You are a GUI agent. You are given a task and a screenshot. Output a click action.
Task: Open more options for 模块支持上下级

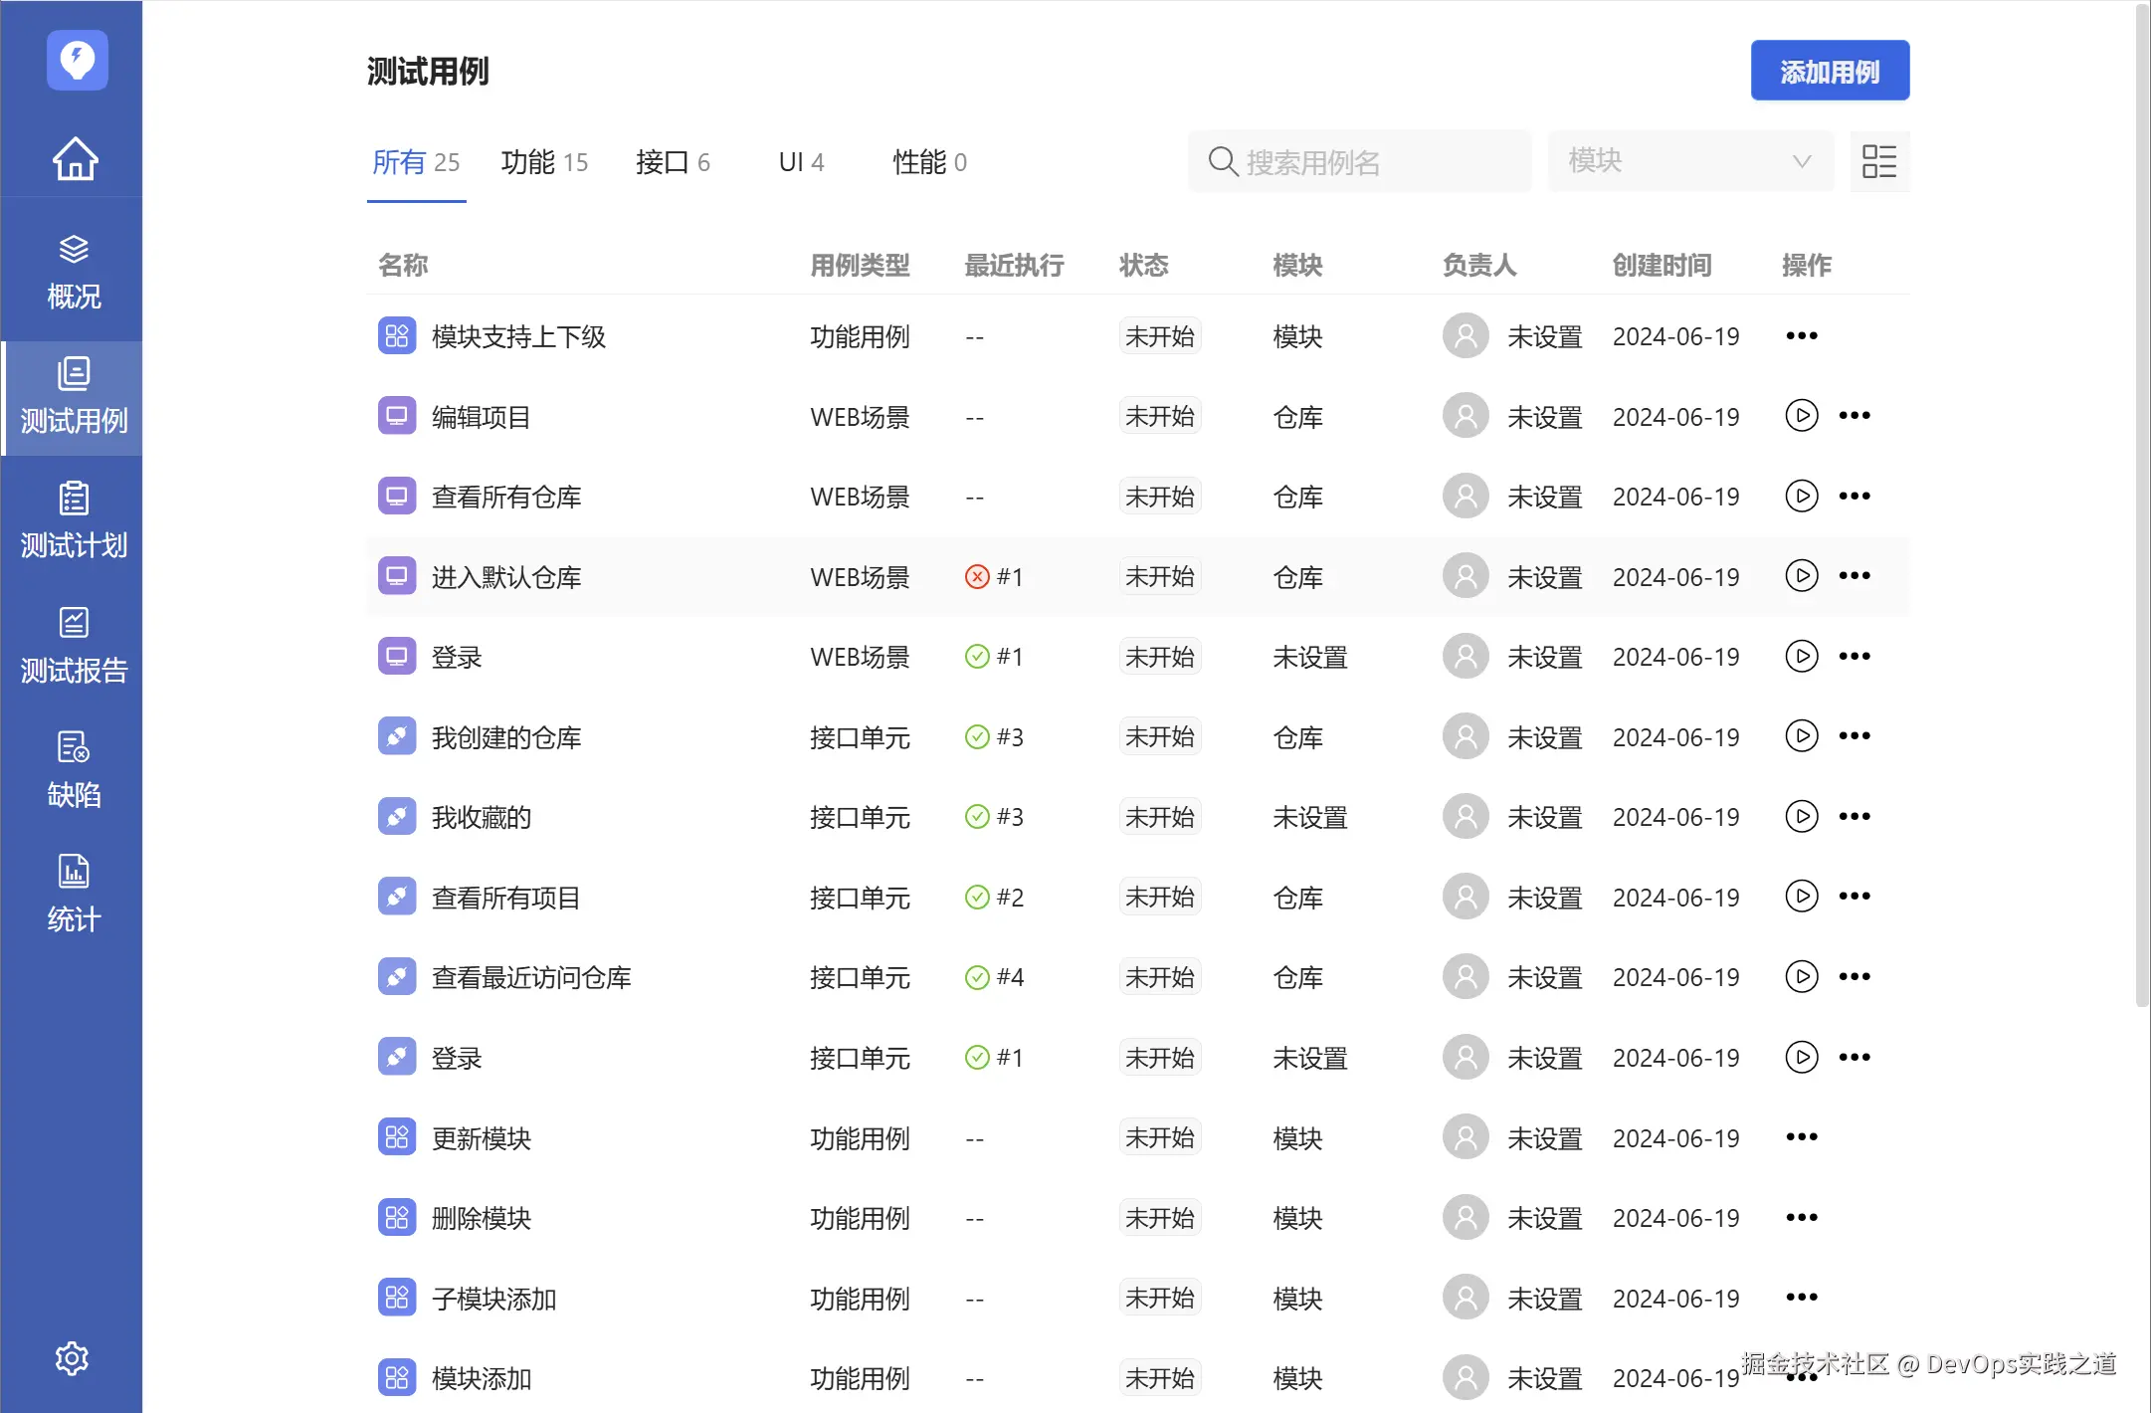[x=1801, y=336]
